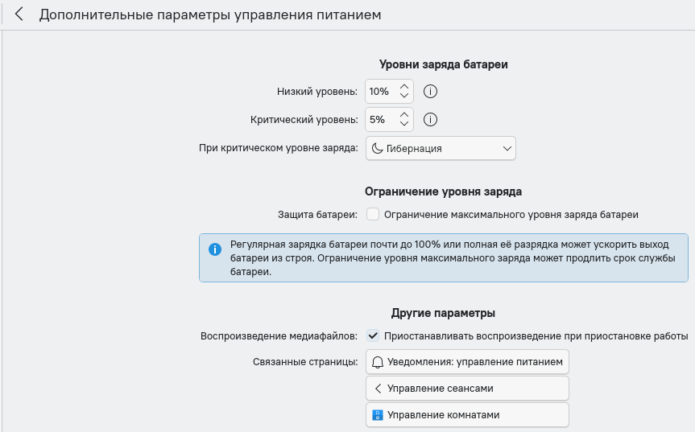
Task: Toggle pause media playback on suspend
Action: [373, 335]
